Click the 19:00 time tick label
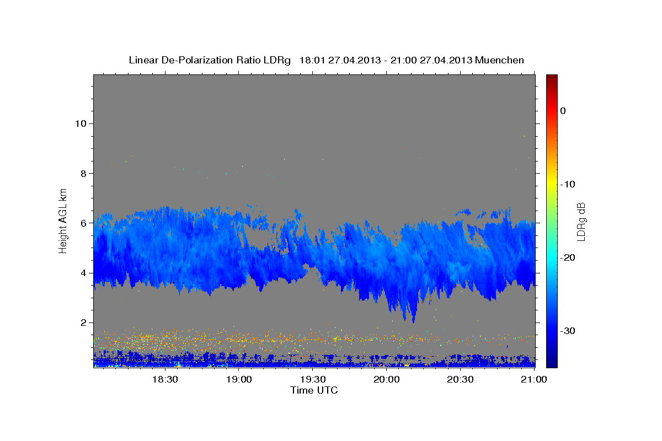 239,380
